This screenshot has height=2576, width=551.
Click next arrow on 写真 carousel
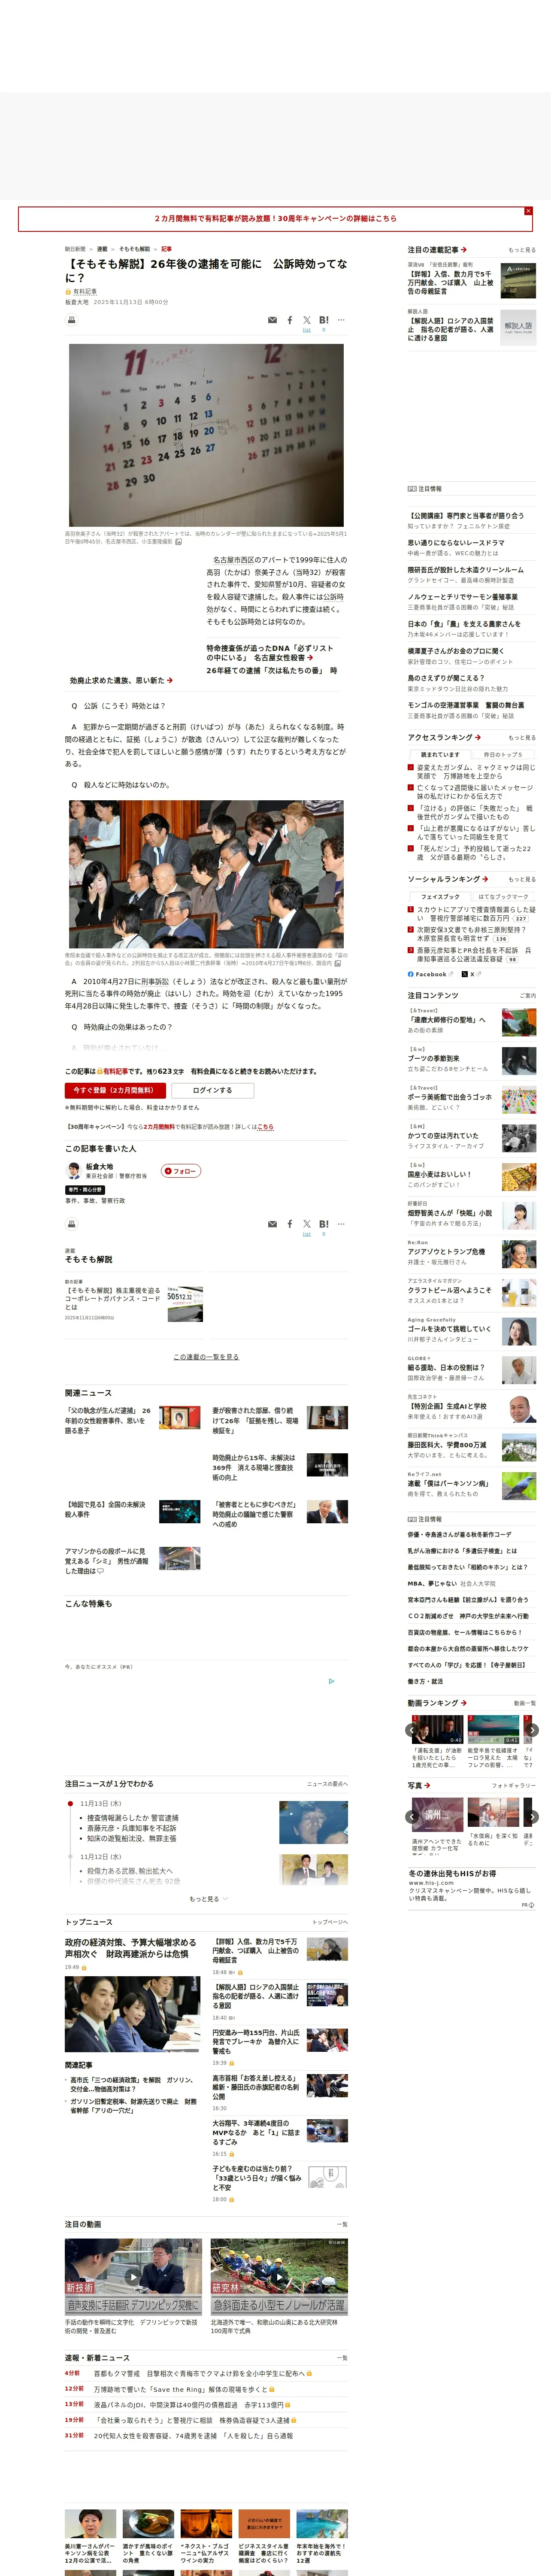pos(532,1817)
